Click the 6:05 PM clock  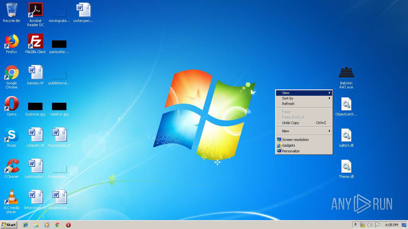click(391, 225)
